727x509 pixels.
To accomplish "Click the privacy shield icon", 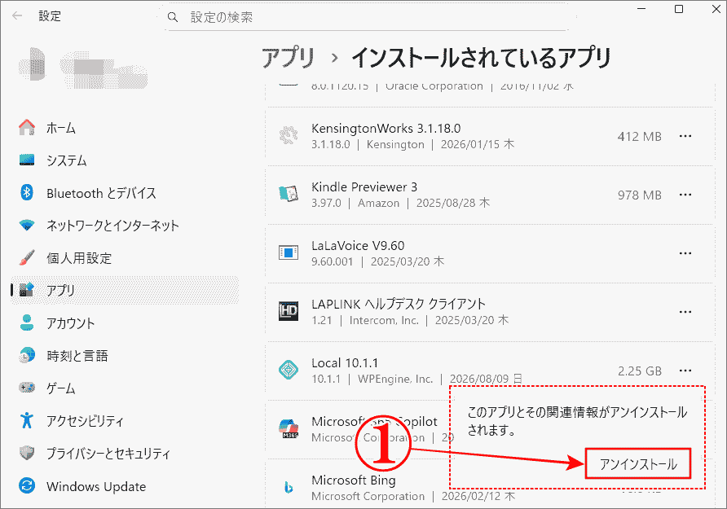I will [x=27, y=453].
